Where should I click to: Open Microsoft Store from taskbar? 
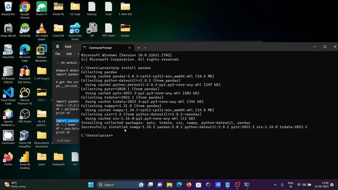tap(199, 185)
